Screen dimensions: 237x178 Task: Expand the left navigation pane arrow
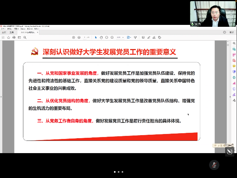[1, 97]
